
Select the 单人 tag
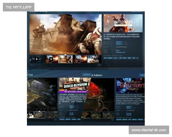click(134, 58)
